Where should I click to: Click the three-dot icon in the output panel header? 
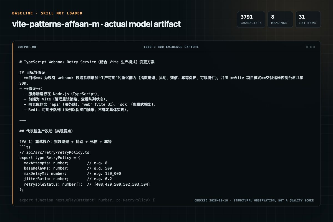point(311,47)
